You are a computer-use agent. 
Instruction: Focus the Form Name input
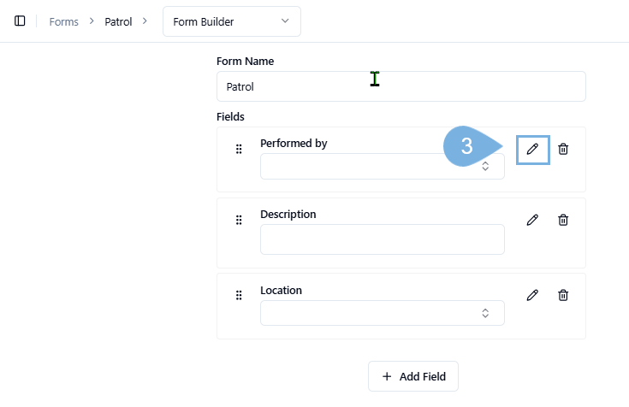point(401,86)
